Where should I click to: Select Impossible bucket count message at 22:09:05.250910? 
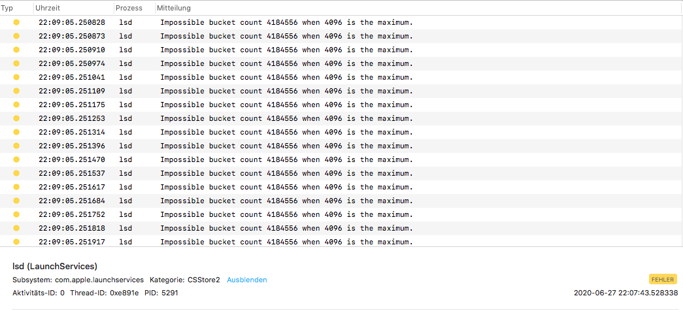click(287, 50)
